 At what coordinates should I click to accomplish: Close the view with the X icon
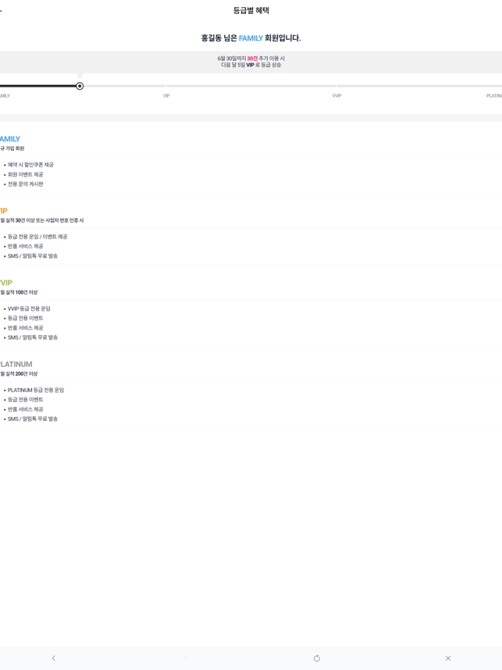[448, 658]
